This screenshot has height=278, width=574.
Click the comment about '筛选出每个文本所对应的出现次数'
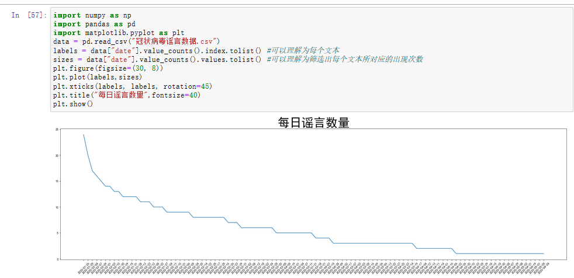[x=345, y=60]
